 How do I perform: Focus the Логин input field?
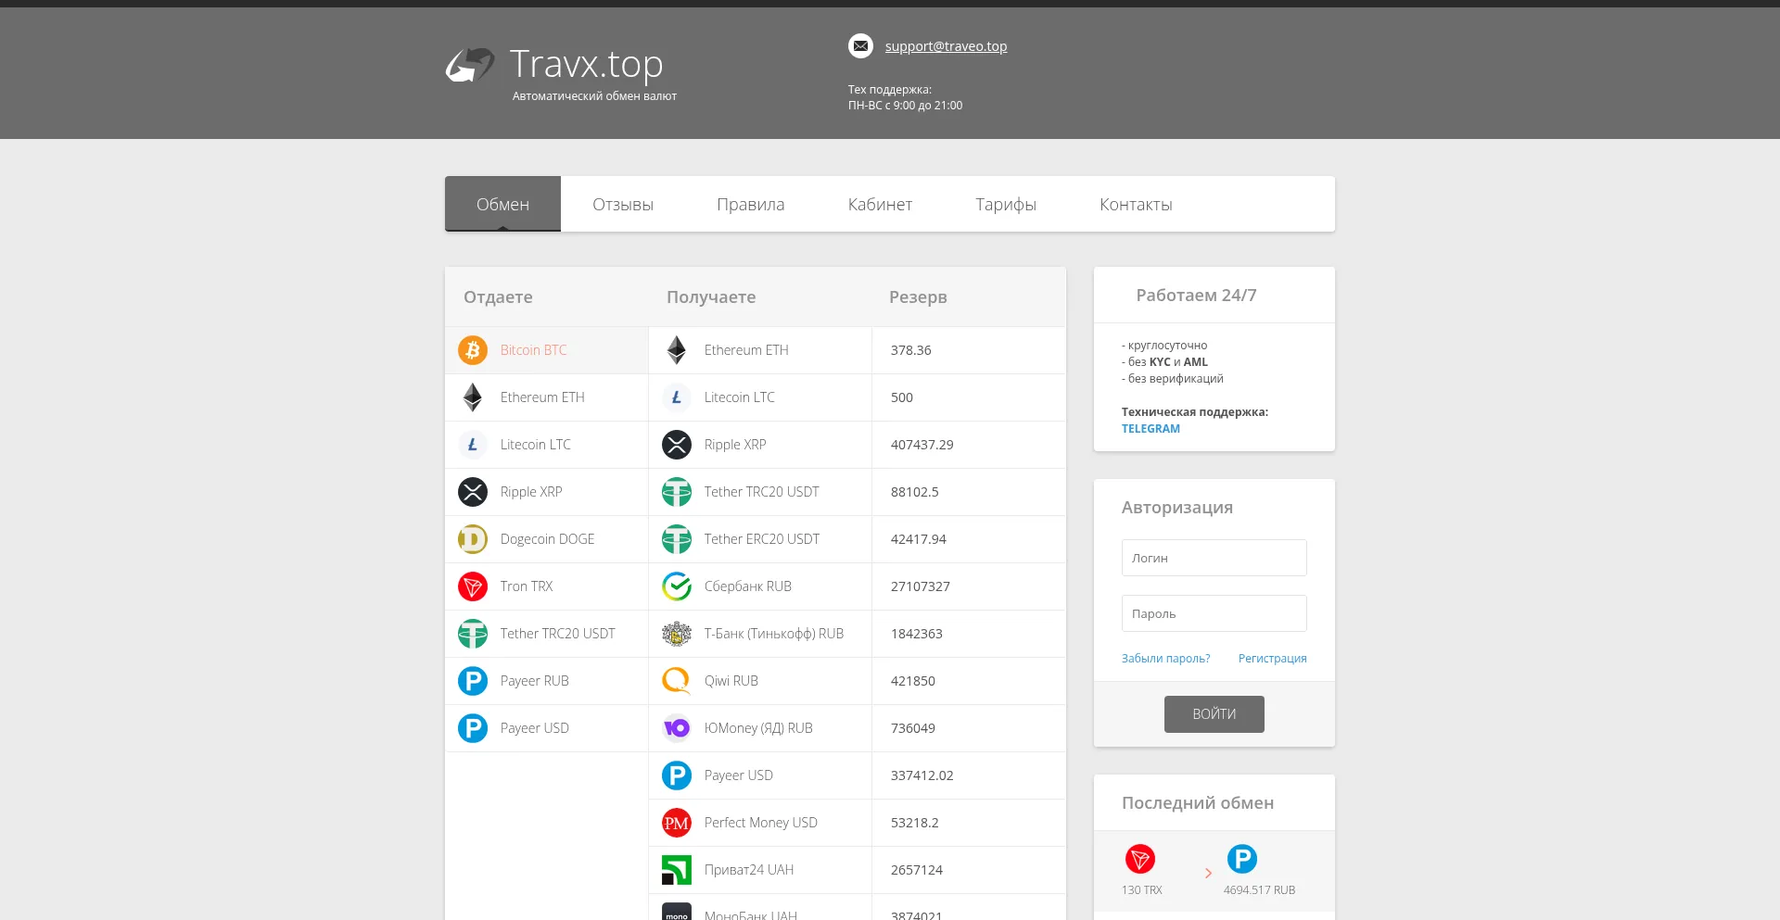pyautogui.click(x=1214, y=558)
